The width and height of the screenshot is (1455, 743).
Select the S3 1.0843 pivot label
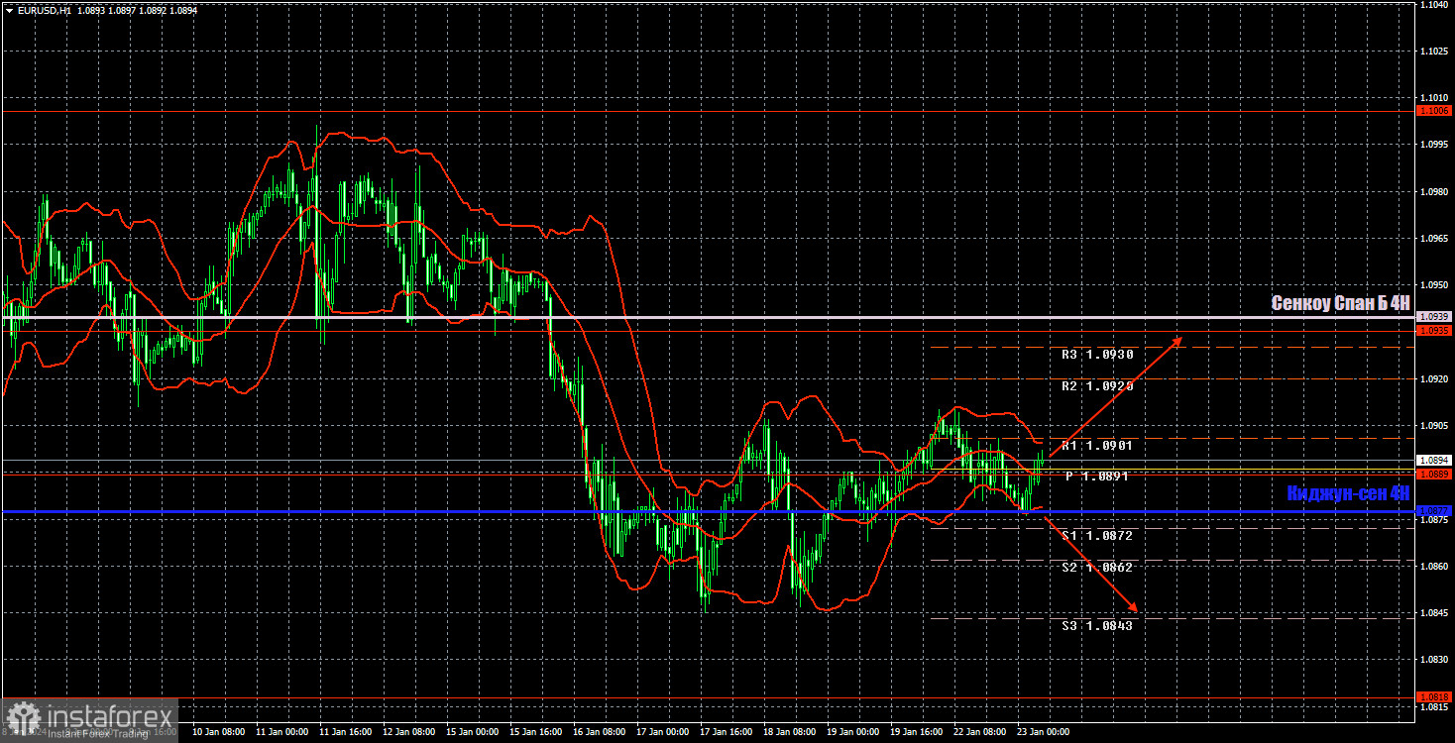[1097, 626]
